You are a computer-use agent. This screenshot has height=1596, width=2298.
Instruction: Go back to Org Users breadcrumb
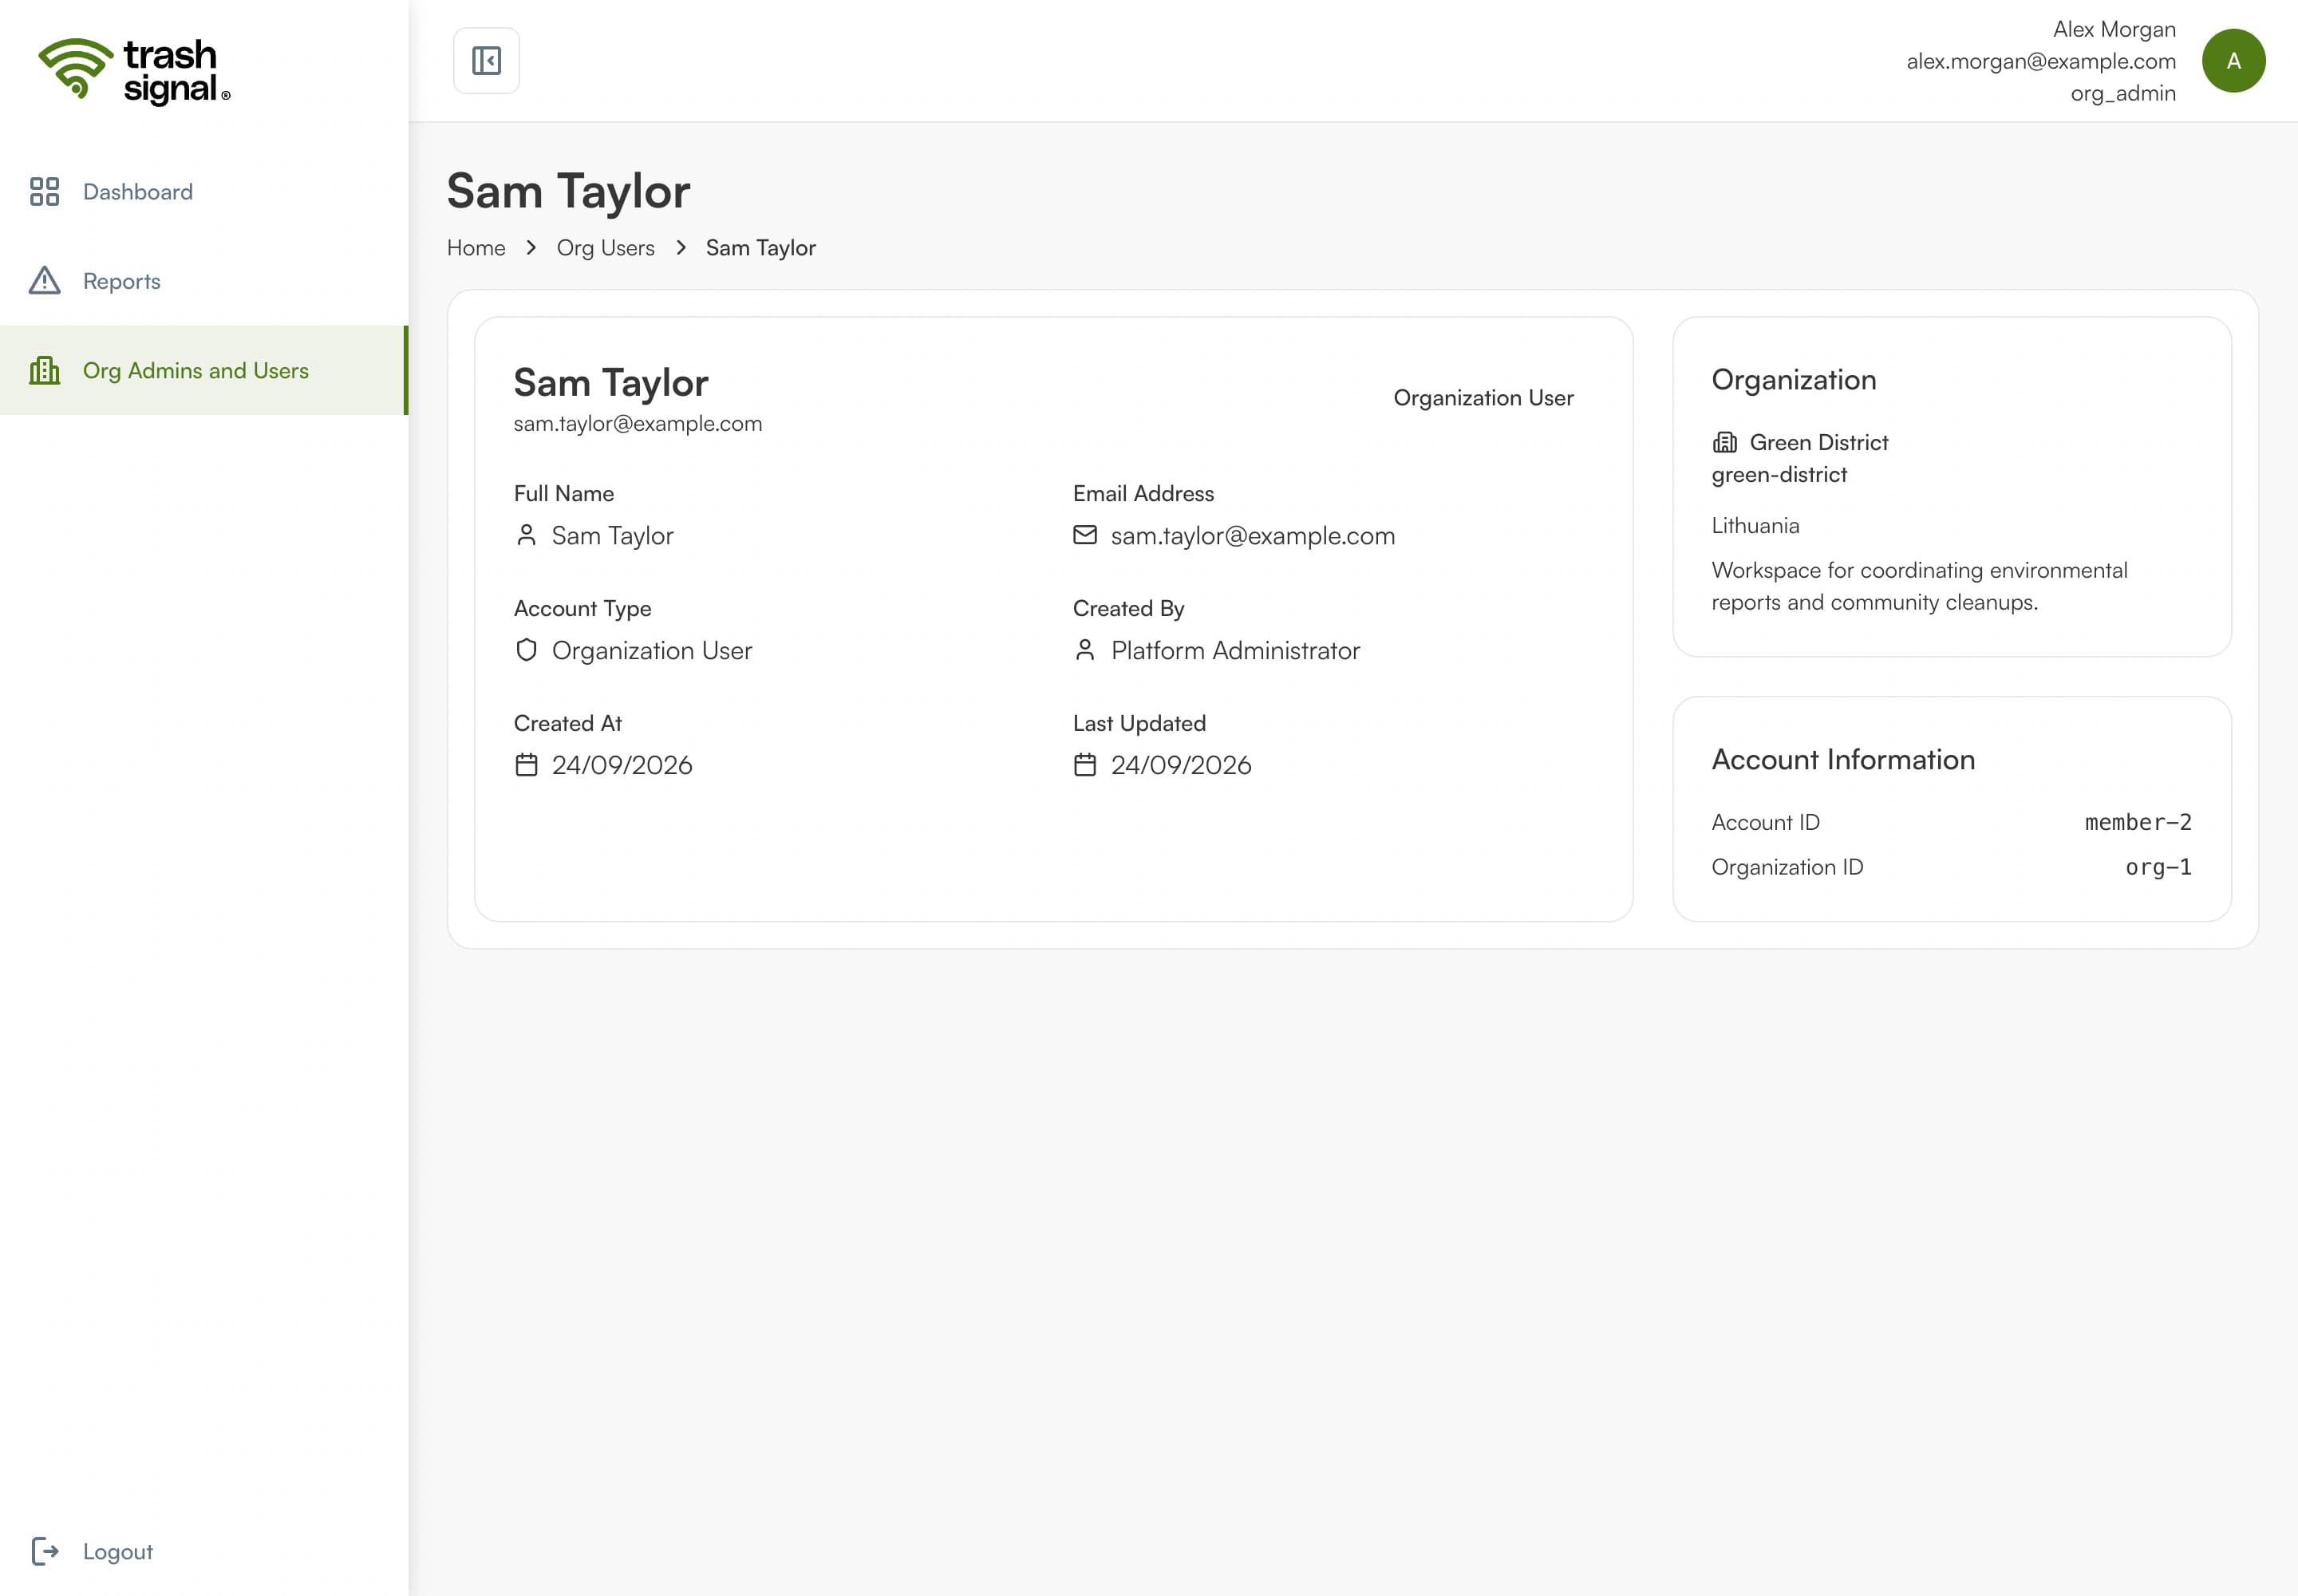pos(606,248)
